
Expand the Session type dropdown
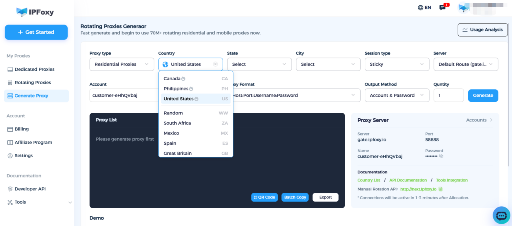pos(396,64)
